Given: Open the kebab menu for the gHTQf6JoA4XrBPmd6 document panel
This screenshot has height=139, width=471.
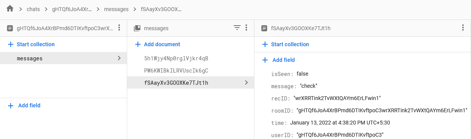Looking at the screenshot, I should pos(119,28).
